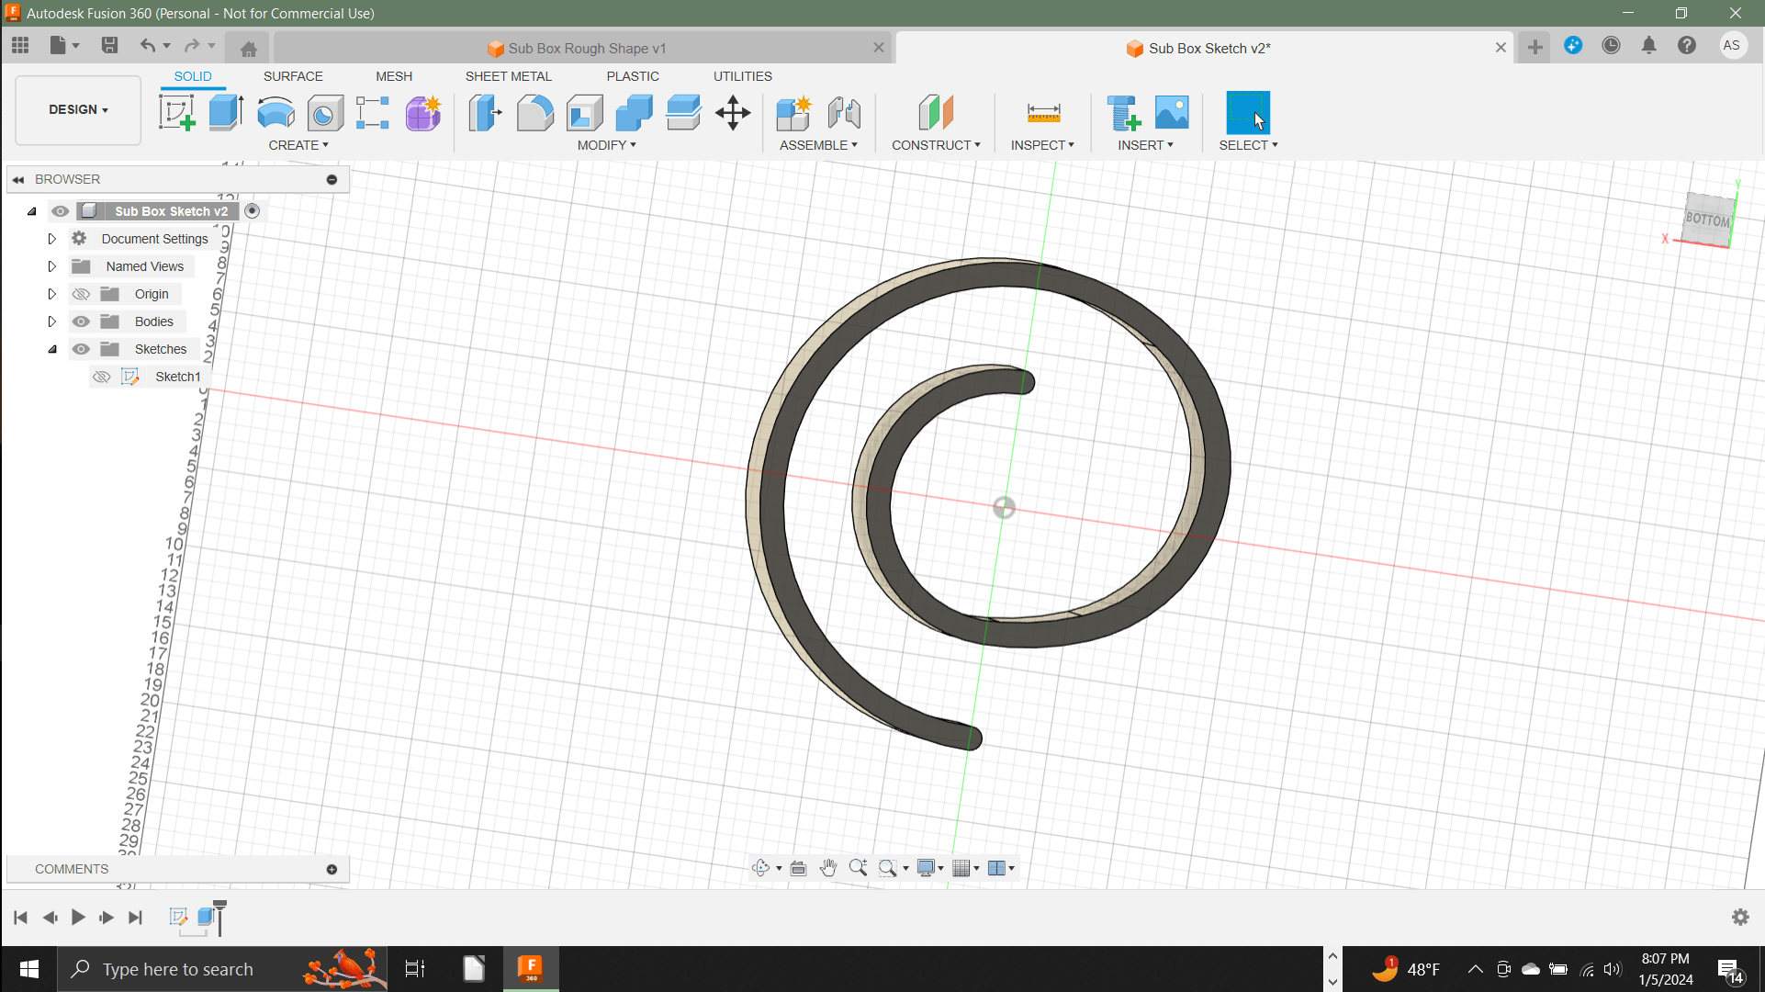Select the Fillet tool
The image size is (1765, 992).
[534, 113]
